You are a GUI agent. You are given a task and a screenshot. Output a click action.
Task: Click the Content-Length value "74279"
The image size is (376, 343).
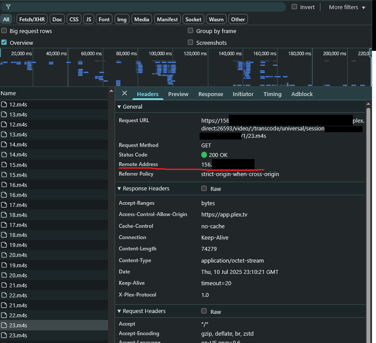pos(209,249)
